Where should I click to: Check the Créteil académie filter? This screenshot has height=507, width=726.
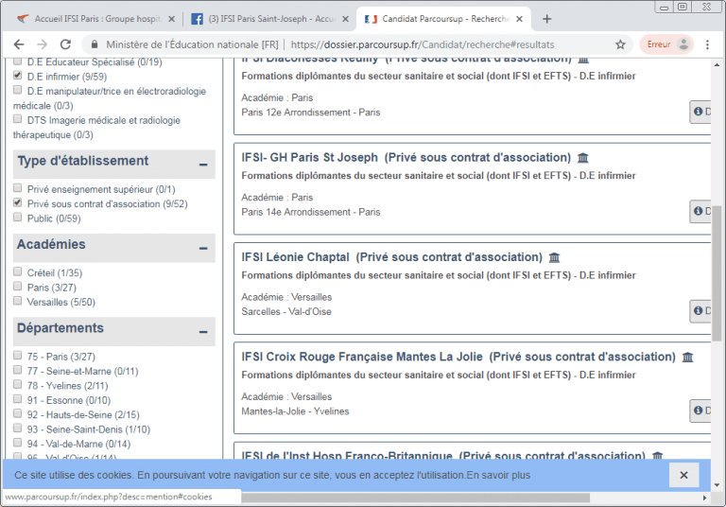click(18, 271)
